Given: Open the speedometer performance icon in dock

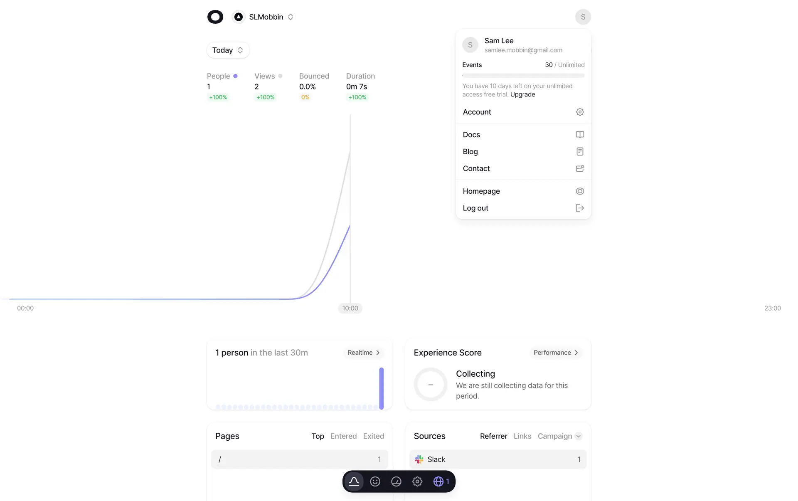Looking at the screenshot, I should click(x=396, y=481).
